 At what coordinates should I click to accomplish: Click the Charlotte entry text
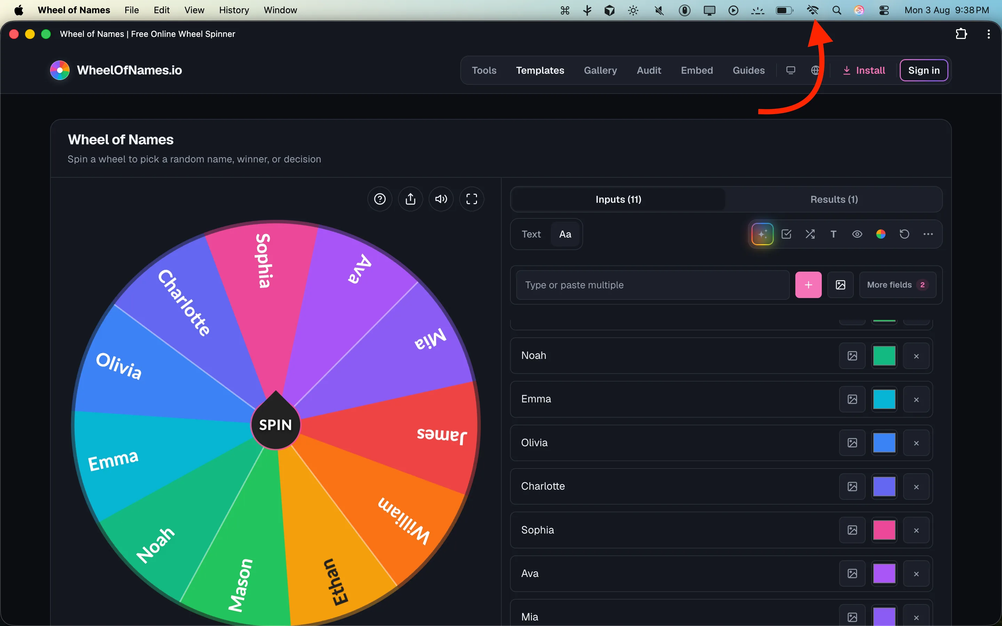(543, 486)
